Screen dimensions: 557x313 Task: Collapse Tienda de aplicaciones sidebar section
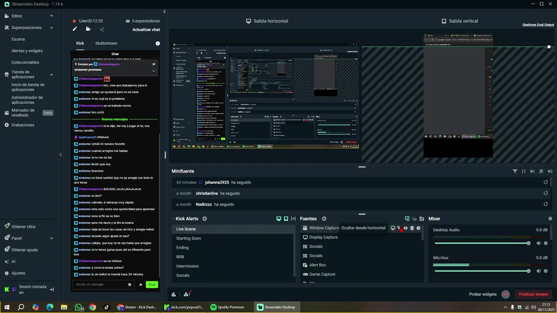[x=51, y=75]
